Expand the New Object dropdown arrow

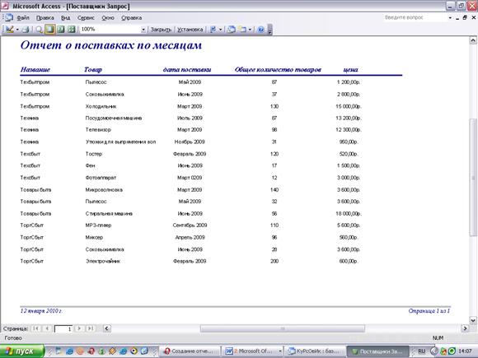tap(250, 30)
